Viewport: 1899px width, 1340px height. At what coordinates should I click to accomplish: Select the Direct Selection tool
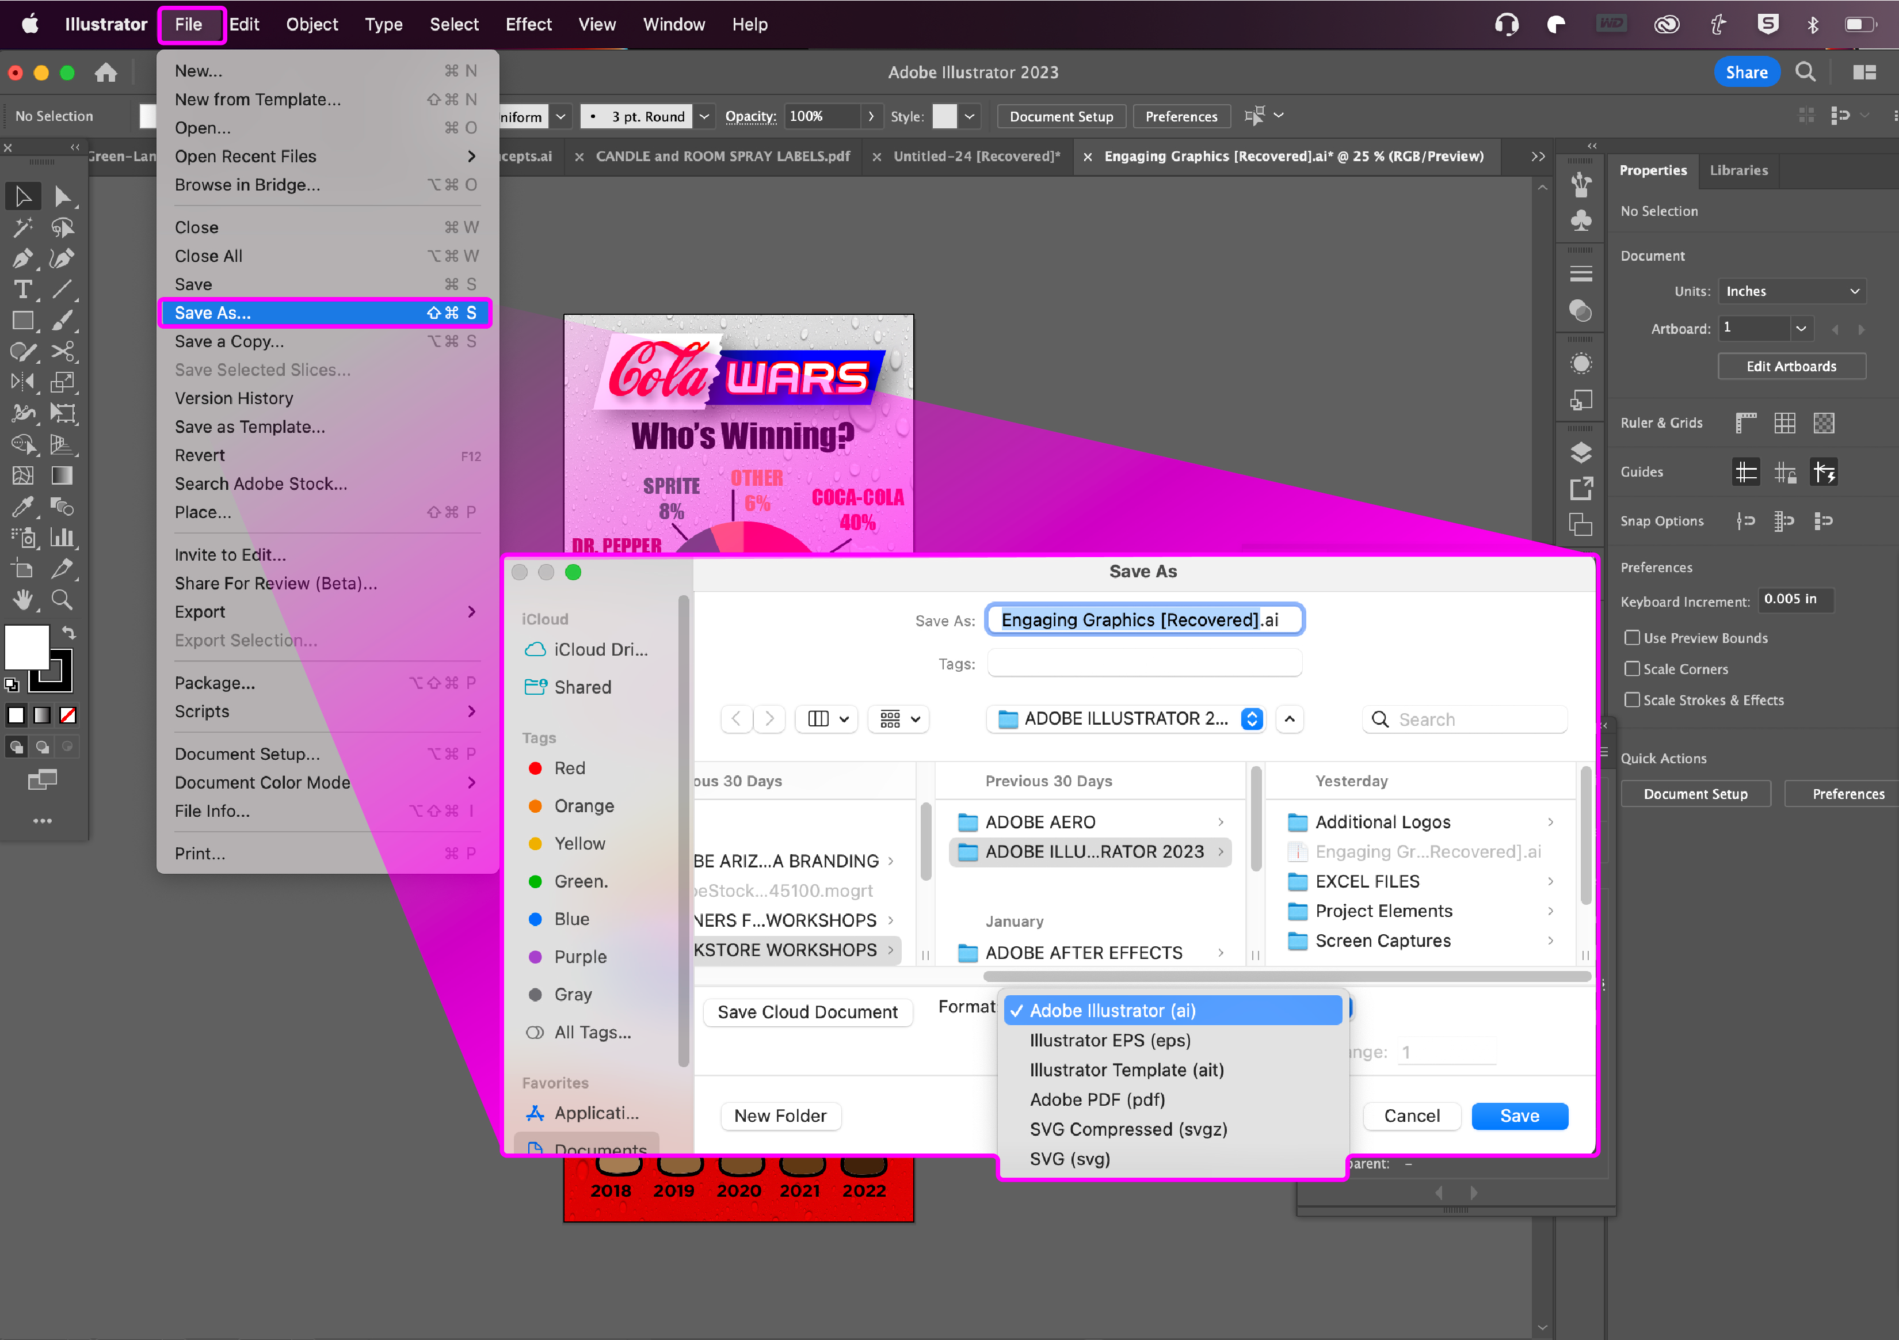pos(62,197)
